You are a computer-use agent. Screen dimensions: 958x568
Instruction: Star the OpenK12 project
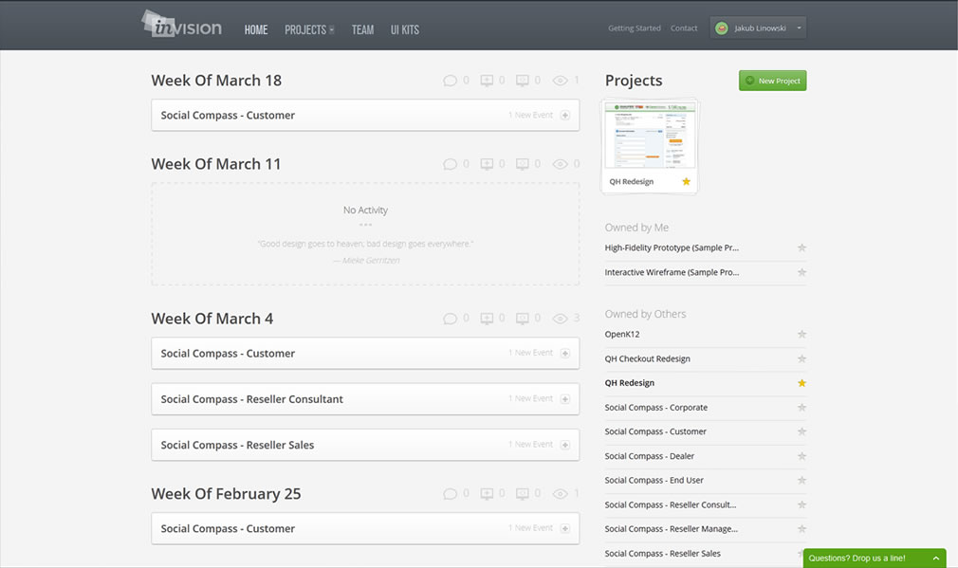click(801, 334)
